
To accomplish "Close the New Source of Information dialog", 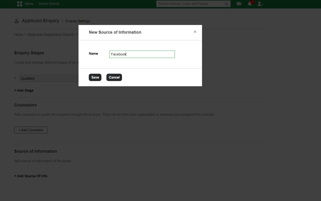I will click(x=195, y=31).
